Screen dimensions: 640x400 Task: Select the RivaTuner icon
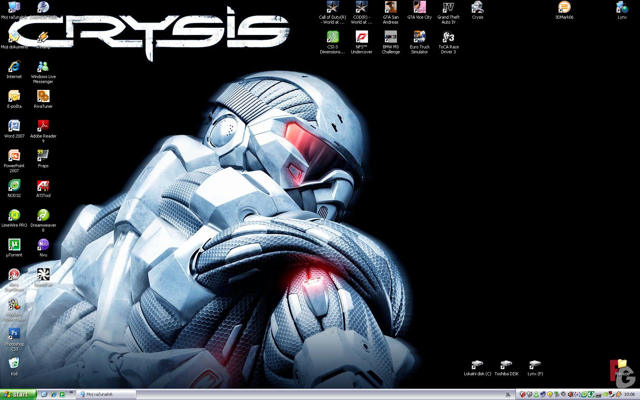pos(43,99)
